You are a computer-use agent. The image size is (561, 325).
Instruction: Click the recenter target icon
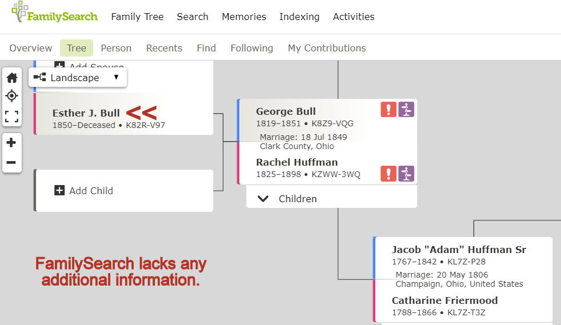pos(11,96)
